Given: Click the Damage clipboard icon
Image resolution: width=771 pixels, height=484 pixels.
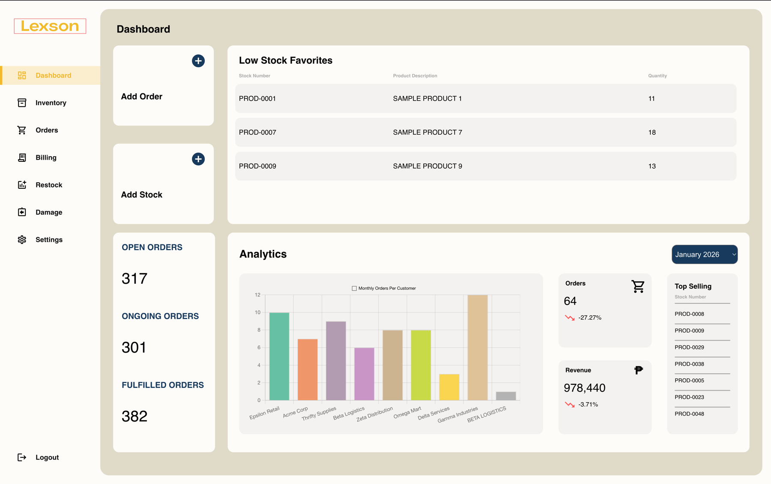Looking at the screenshot, I should [22, 212].
